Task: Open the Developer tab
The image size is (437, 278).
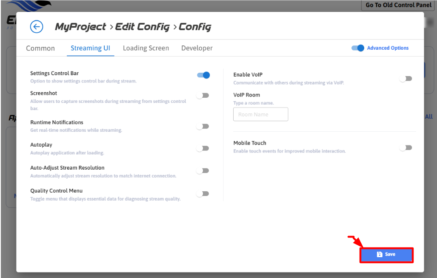Action: 197,48
